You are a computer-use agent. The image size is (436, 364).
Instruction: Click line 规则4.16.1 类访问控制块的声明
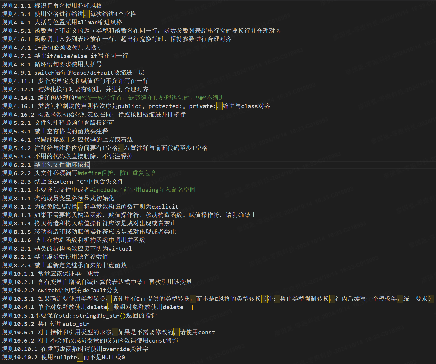(x=136, y=106)
